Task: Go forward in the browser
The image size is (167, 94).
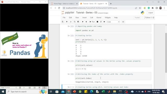Action: click(55, 8)
